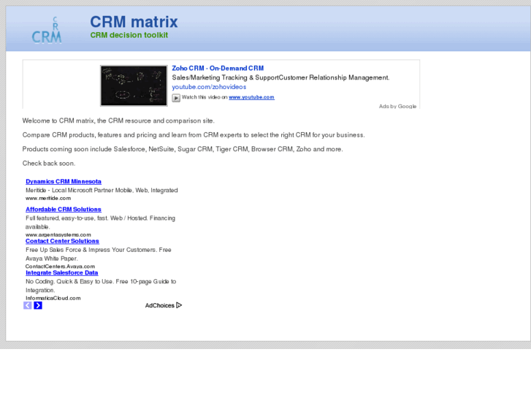Click the next ads arrow button
Screen dimensions: 531x398
point(38,305)
